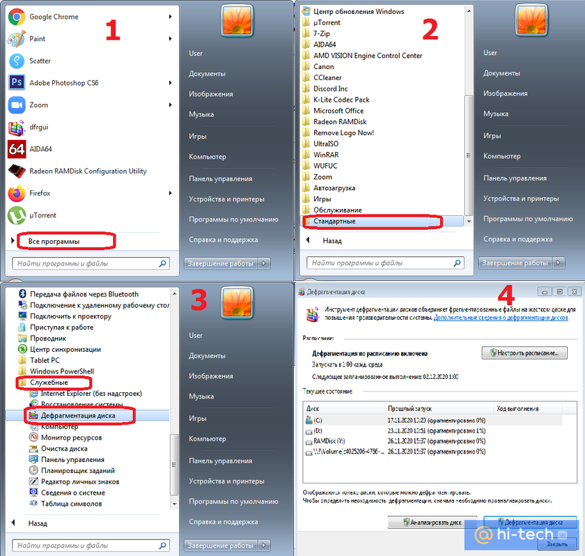Screen dimensions: 585x556
Task: Open Очистка диска from system tools
Action: pos(64,449)
